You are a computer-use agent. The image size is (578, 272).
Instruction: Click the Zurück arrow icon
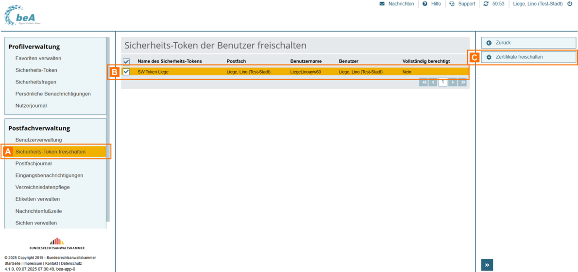tap(489, 43)
